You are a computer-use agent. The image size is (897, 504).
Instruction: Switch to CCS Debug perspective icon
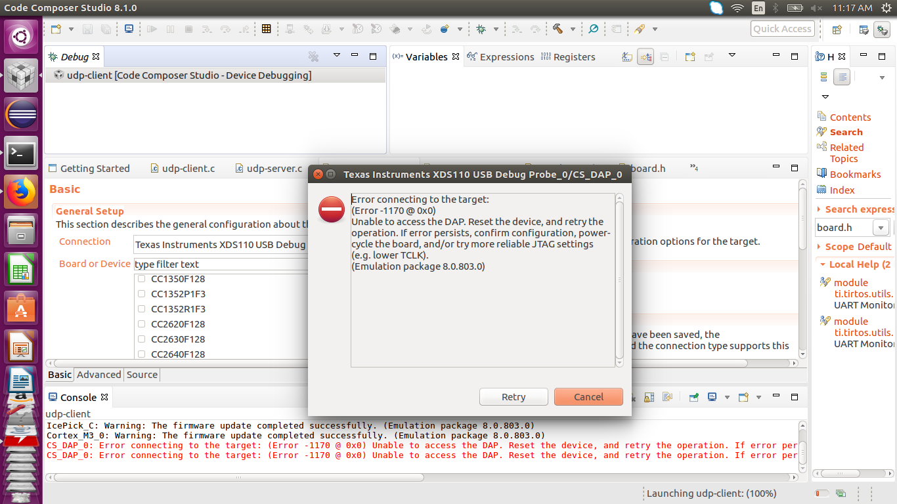click(x=881, y=30)
